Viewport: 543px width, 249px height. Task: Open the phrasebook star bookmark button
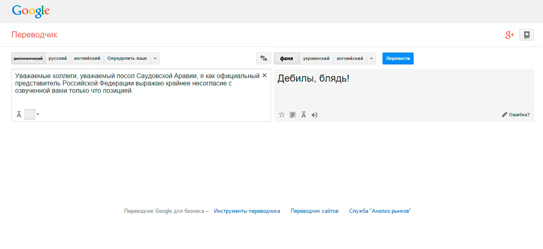[527, 35]
